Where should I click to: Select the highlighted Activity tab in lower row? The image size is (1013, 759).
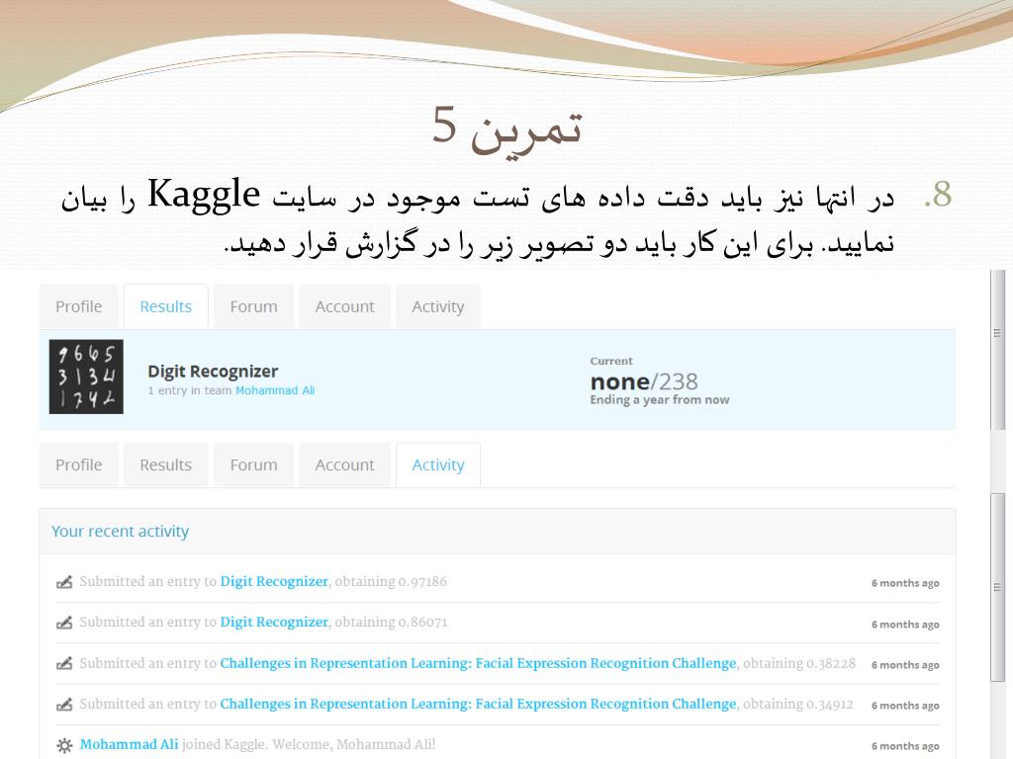(x=438, y=464)
